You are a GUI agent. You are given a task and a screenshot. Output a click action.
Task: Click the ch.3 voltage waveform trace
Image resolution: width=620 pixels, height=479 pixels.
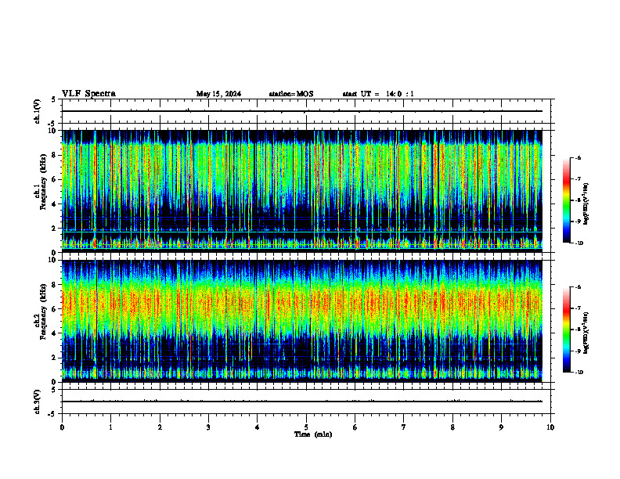302,402
